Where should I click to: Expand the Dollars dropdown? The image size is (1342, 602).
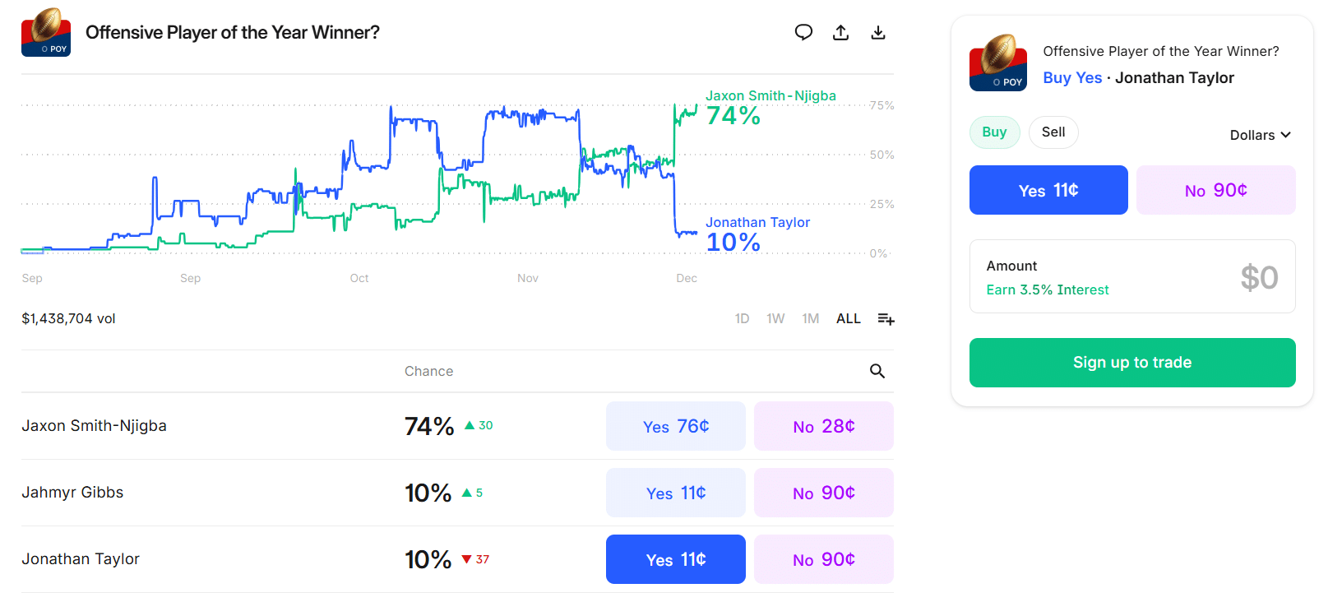[x=1260, y=135]
